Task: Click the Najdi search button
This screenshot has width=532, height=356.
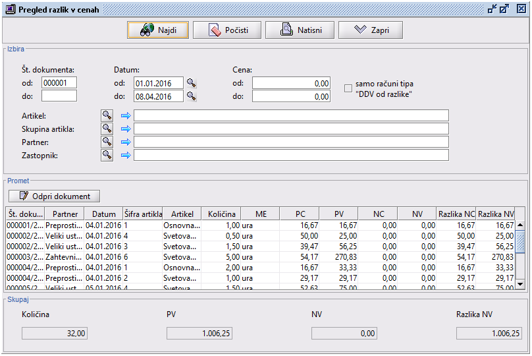Action: (x=158, y=30)
